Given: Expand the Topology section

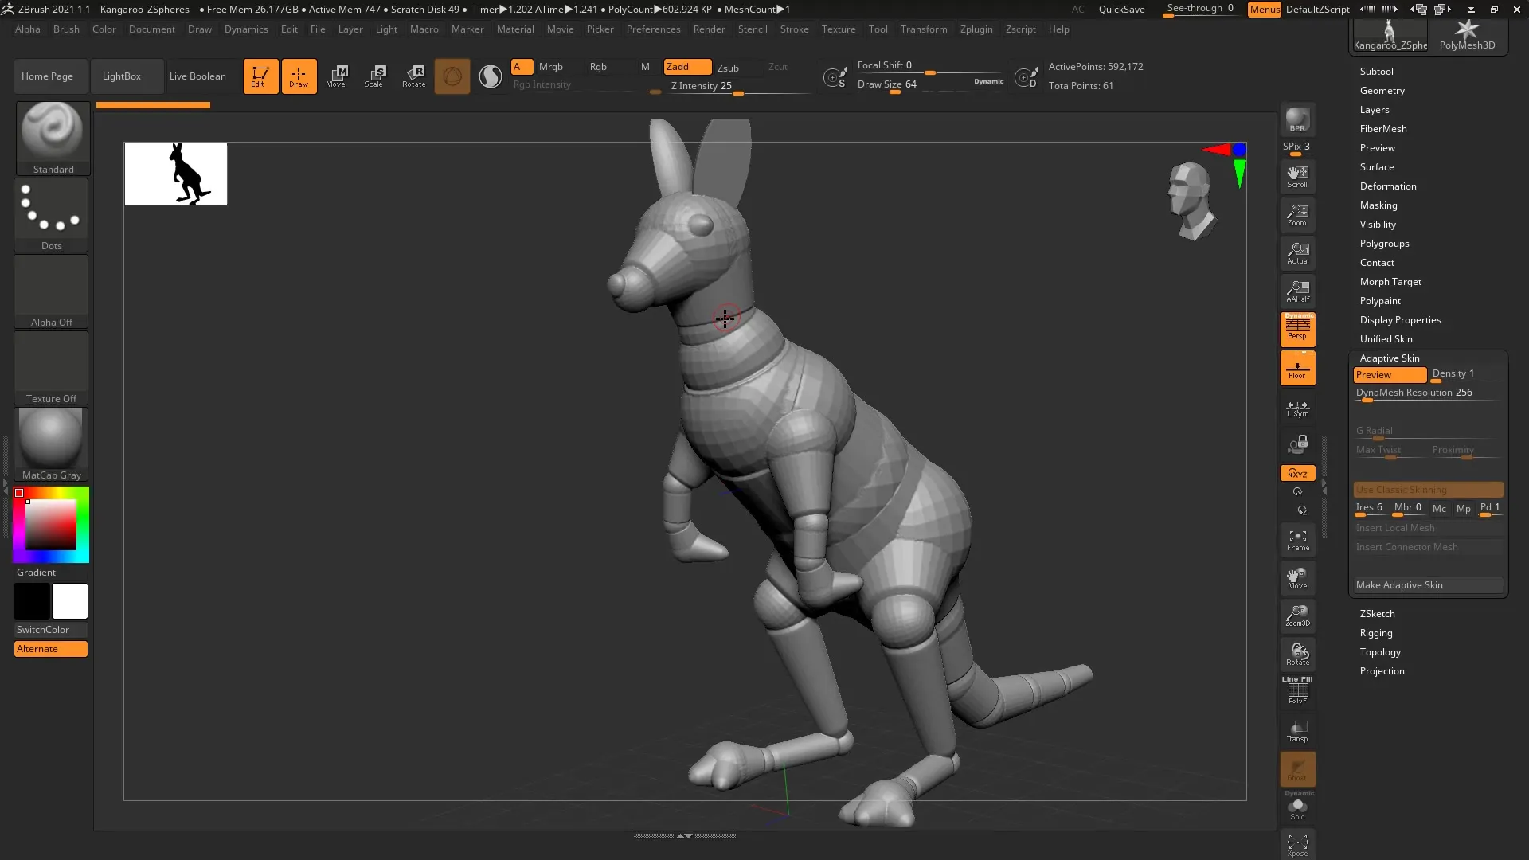Looking at the screenshot, I should [x=1380, y=652].
